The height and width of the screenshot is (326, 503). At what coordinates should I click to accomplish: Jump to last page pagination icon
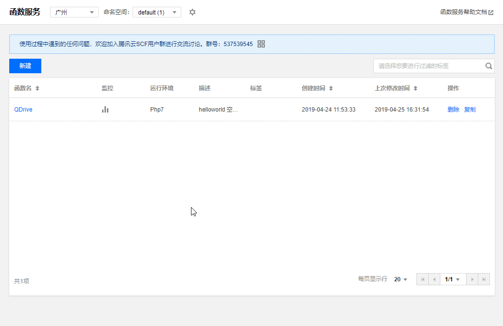(x=484, y=279)
